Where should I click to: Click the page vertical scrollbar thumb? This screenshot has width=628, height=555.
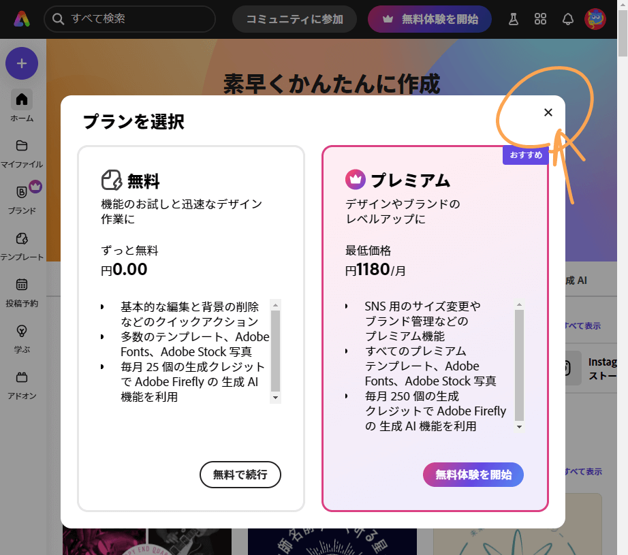point(623,33)
